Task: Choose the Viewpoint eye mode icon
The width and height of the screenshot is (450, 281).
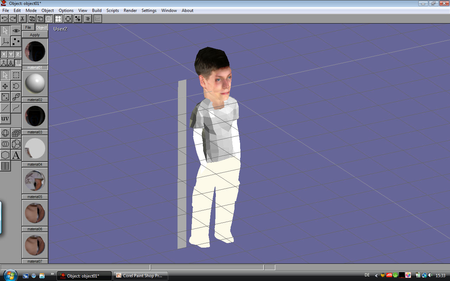Action: tap(16, 31)
